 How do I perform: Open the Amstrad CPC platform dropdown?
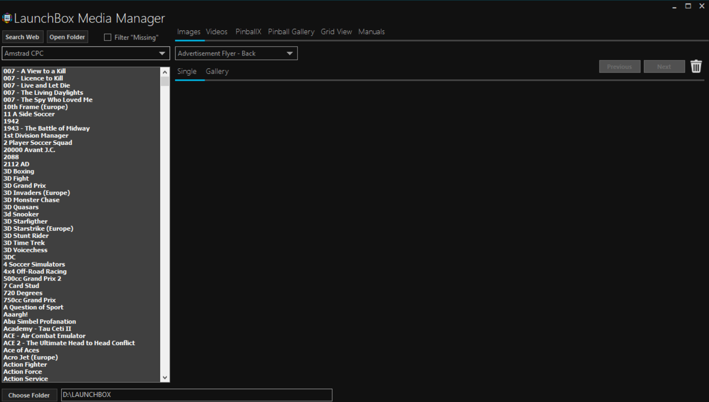86,53
